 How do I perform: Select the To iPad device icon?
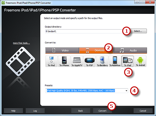(x=128, y=61)
